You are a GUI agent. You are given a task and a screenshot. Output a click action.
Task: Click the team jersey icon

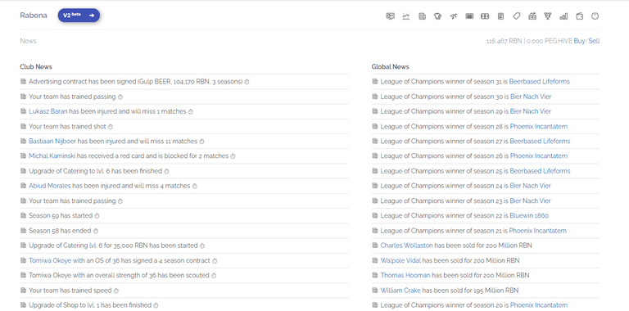click(437, 16)
